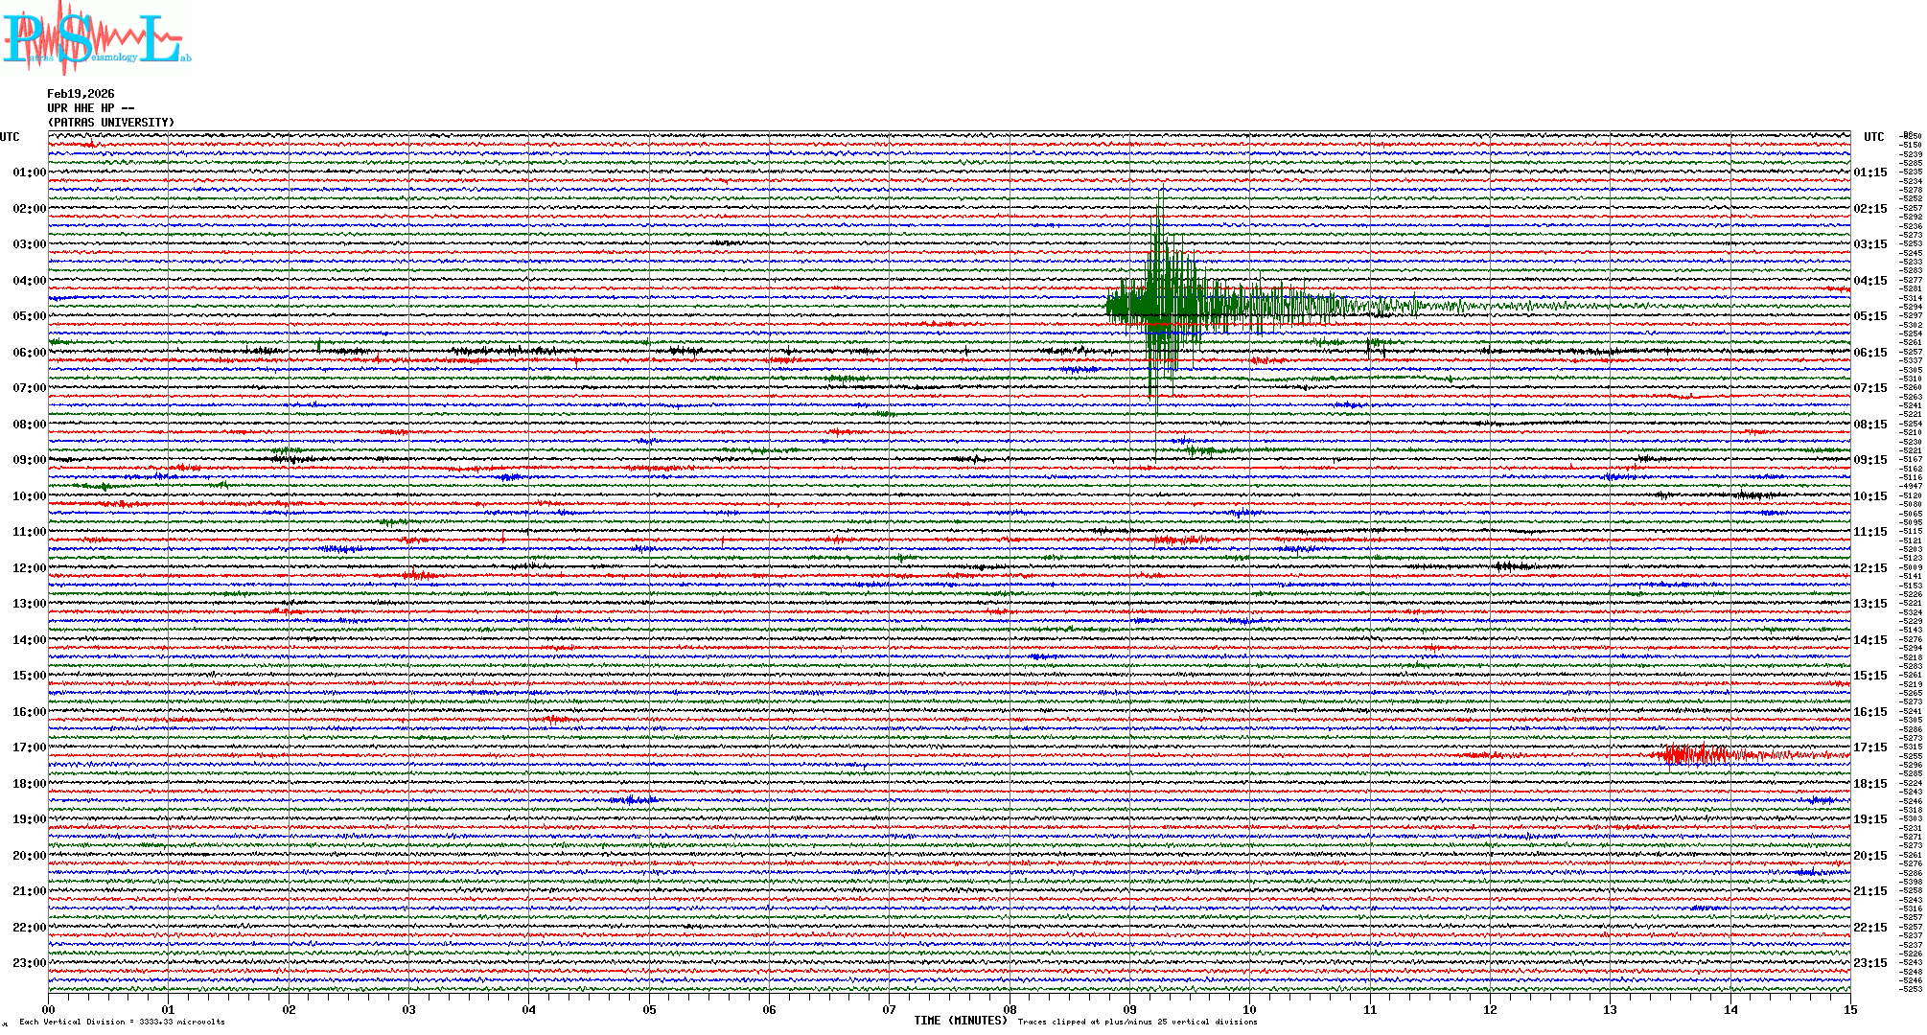Select the 17:00 hour label on left
The image size is (1927, 1035).
pos(29,747)
